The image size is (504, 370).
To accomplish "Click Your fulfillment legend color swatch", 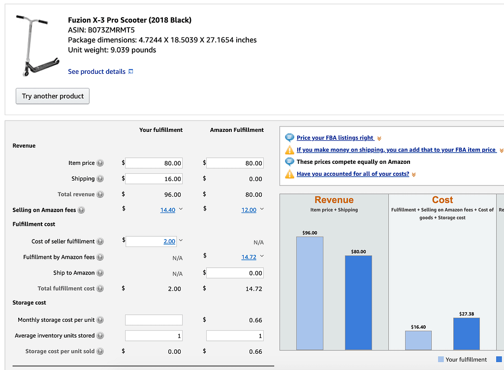I will pyautogui.click(x=441, y=359).
